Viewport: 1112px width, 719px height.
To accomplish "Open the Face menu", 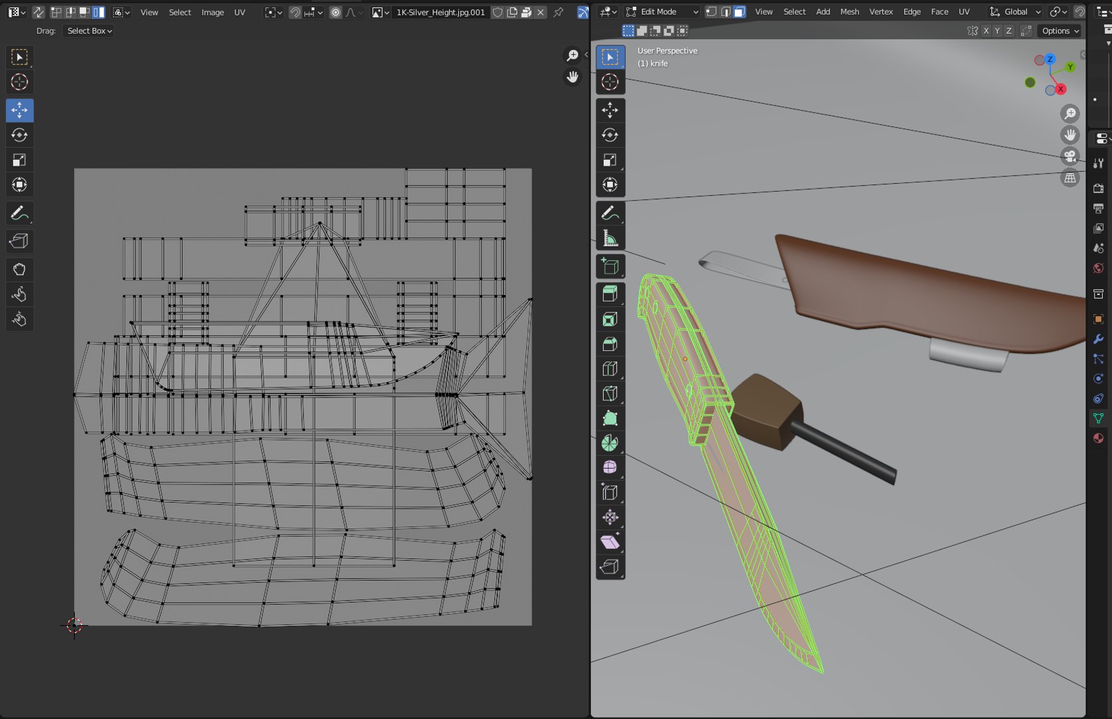I will tap(939, 11).
